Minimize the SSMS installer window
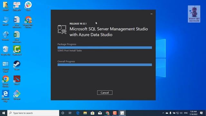206x116 pixels. [x=152, y=14]
